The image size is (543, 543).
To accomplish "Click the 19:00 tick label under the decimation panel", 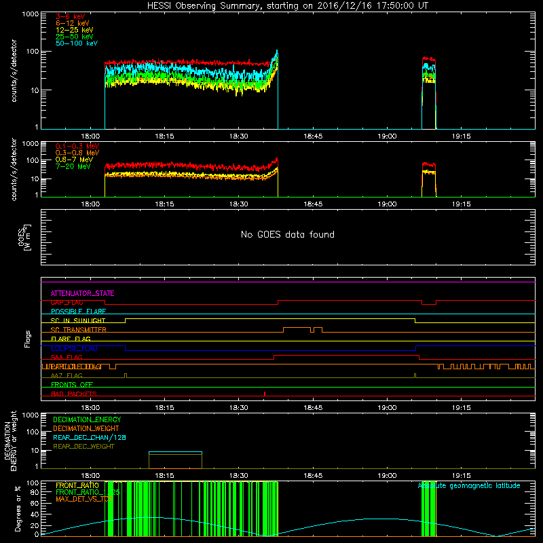I will click(387, 476).
